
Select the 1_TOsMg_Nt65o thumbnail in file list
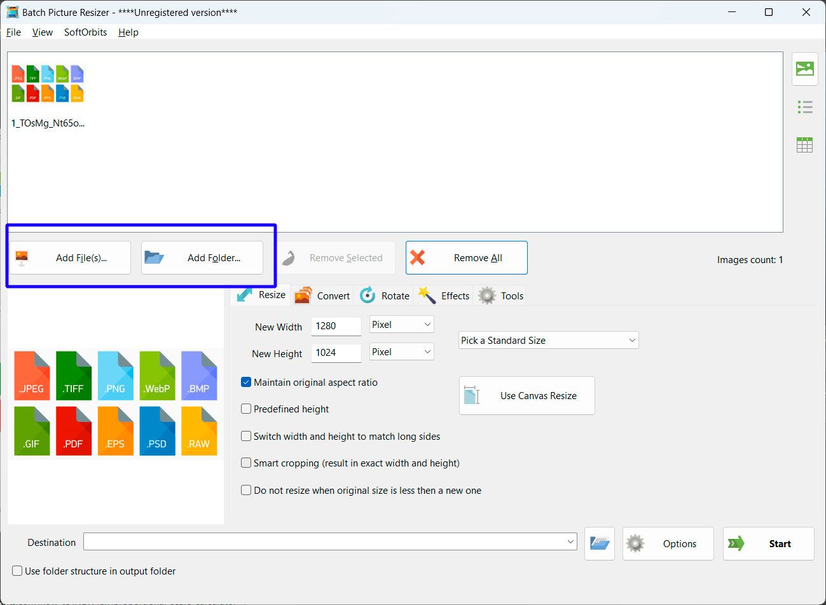coord(48,95)
